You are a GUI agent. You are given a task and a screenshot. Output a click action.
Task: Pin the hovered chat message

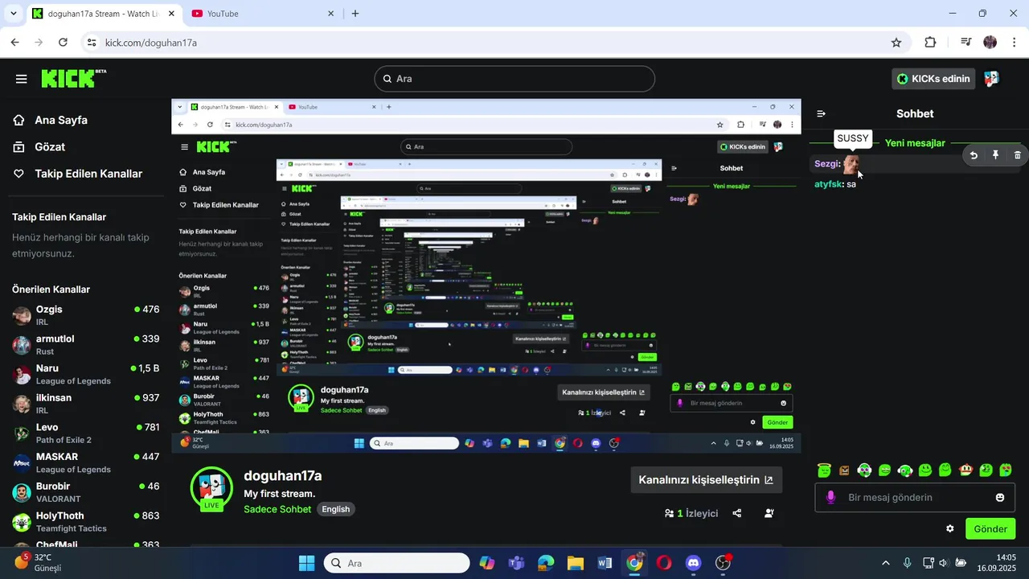pos(995,155)
